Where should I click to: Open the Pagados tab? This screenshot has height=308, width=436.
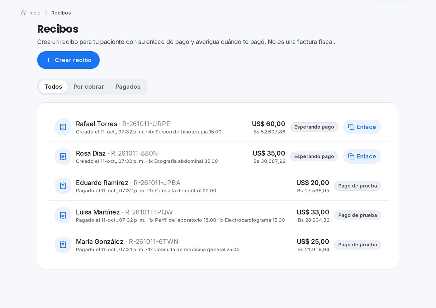click(x=128, y=87)
